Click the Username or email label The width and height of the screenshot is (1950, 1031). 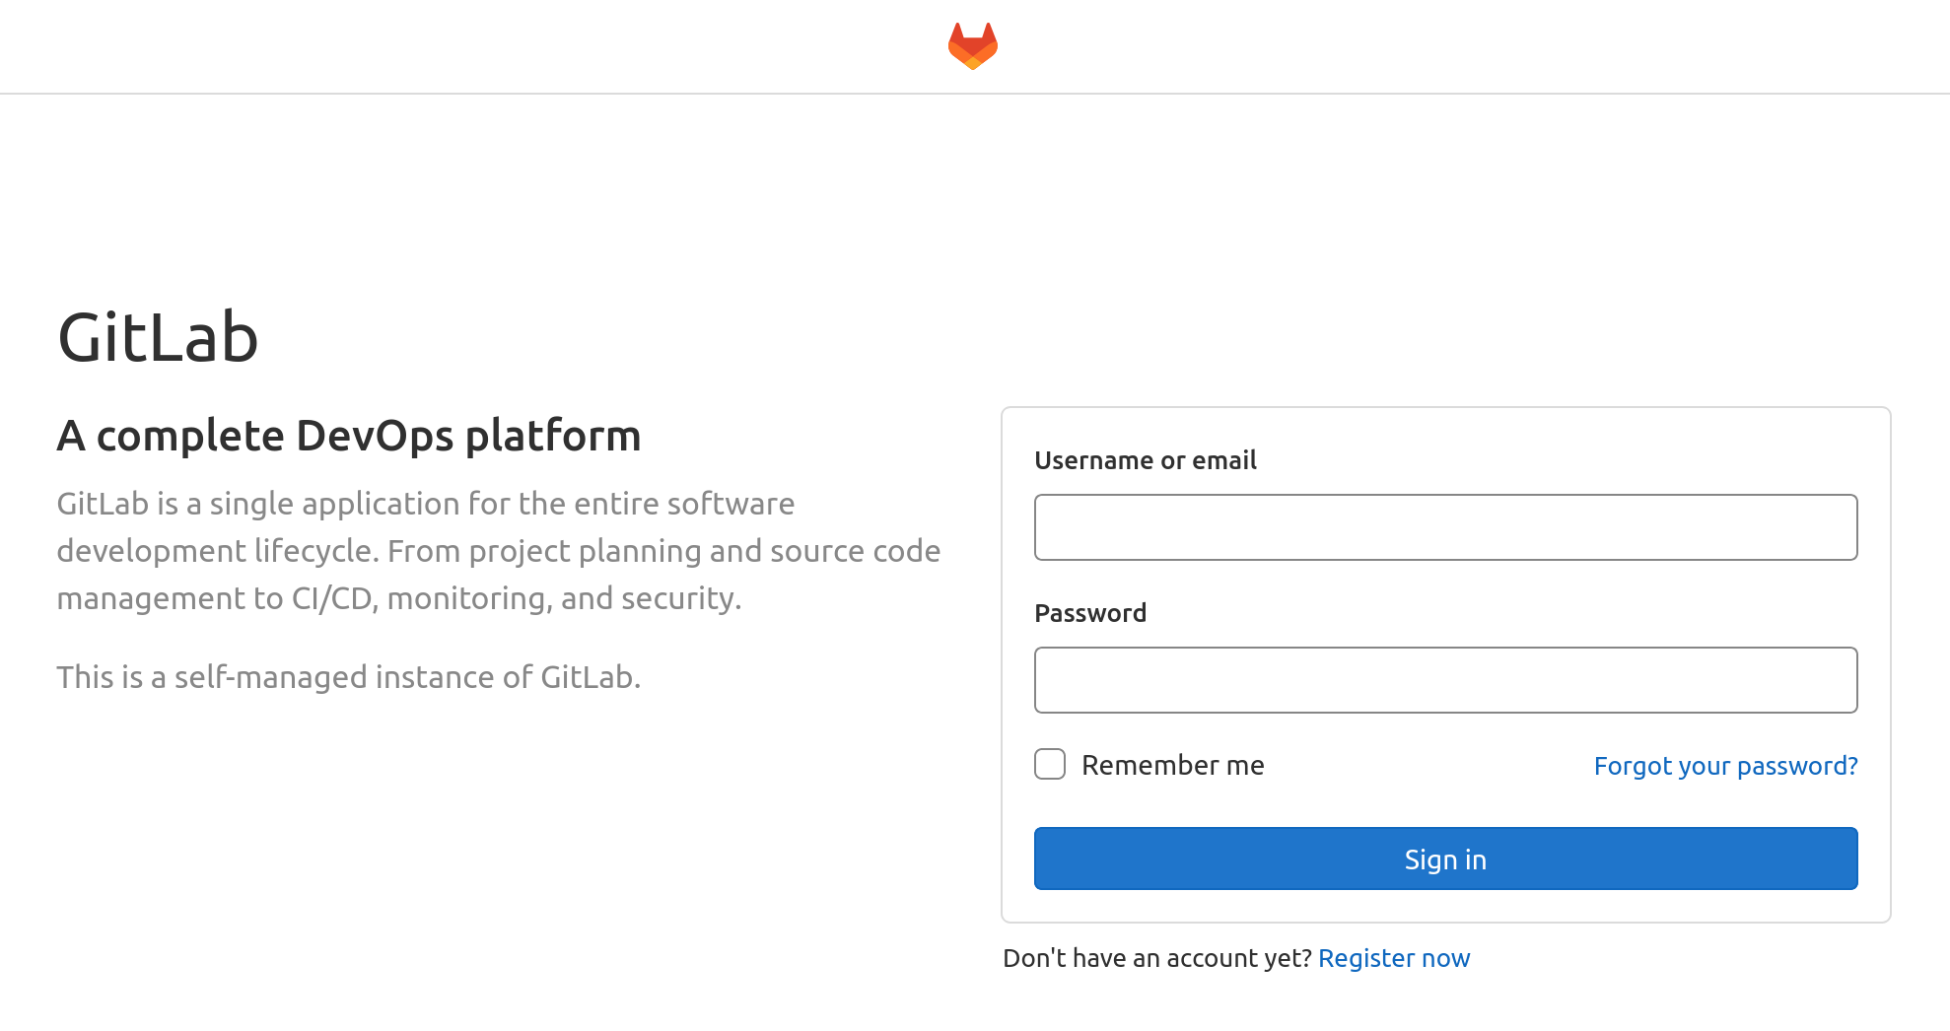pyautogui.click(x=1145, y=460)
